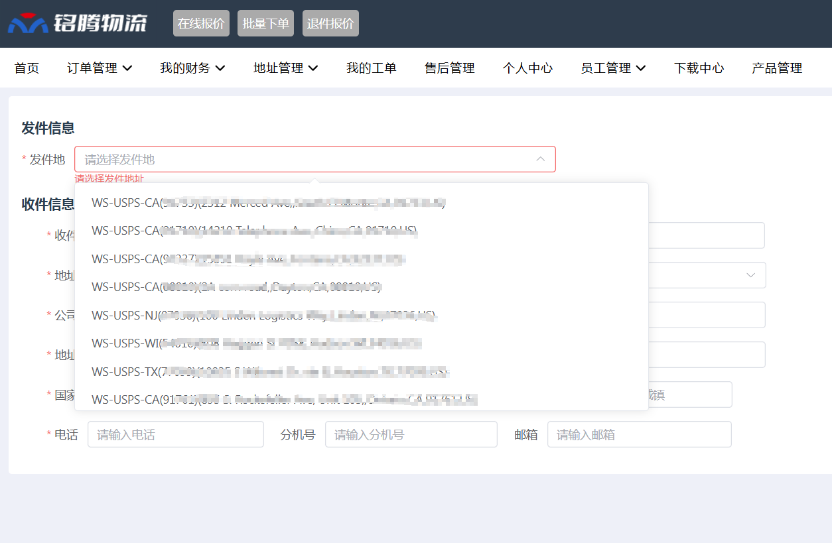Go to 个人中心

[x=527, y=68]
